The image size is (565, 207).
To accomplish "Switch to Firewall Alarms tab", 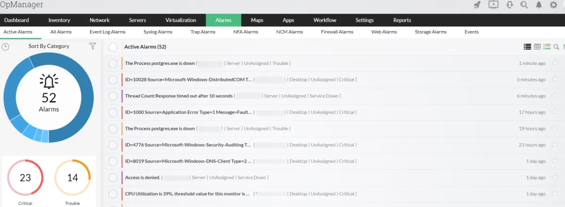I will (337, 32).
